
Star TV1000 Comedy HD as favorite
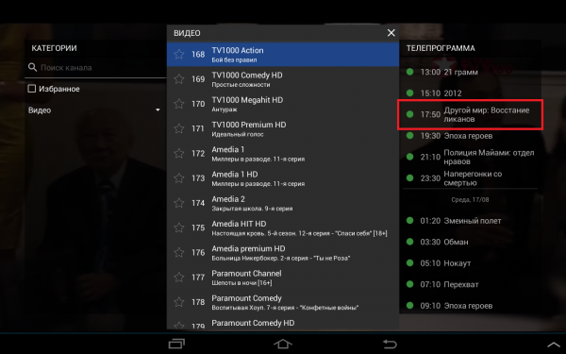pos(179,78)
